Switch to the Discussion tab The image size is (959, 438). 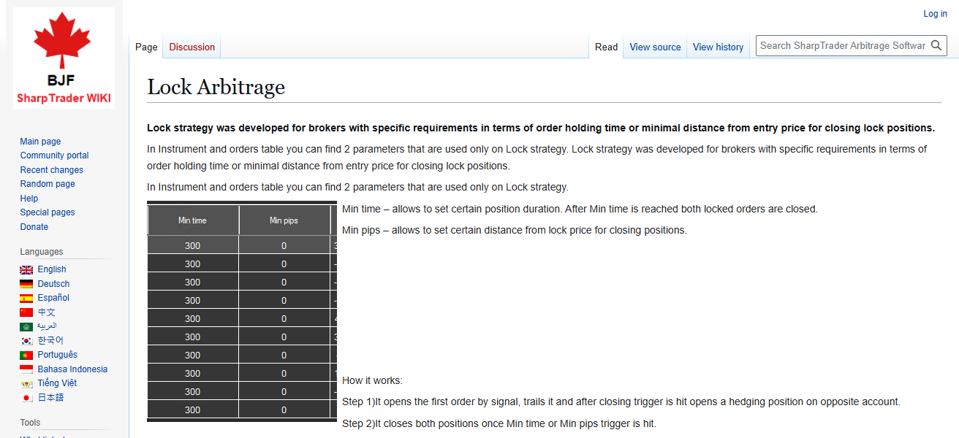pos(191,46)
